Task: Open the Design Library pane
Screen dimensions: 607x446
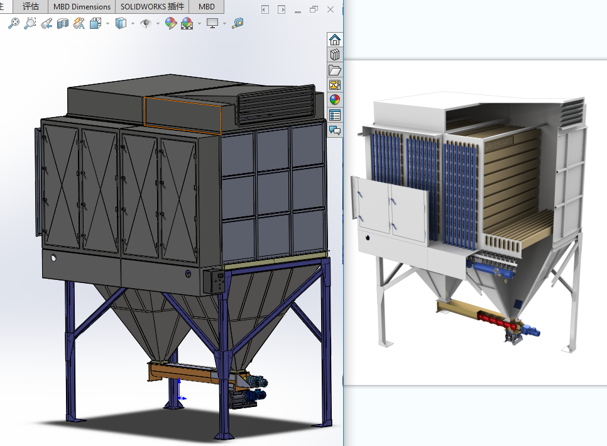Action: (335, 55)
